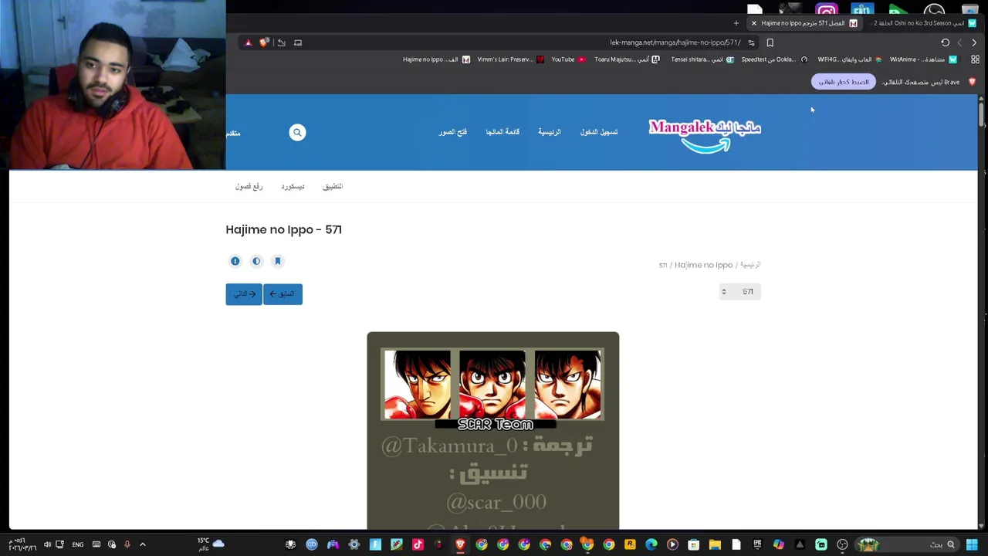Click the Brave Rewards triangle icon
Viewport: 988px width, 556px height.
point(248,42)
